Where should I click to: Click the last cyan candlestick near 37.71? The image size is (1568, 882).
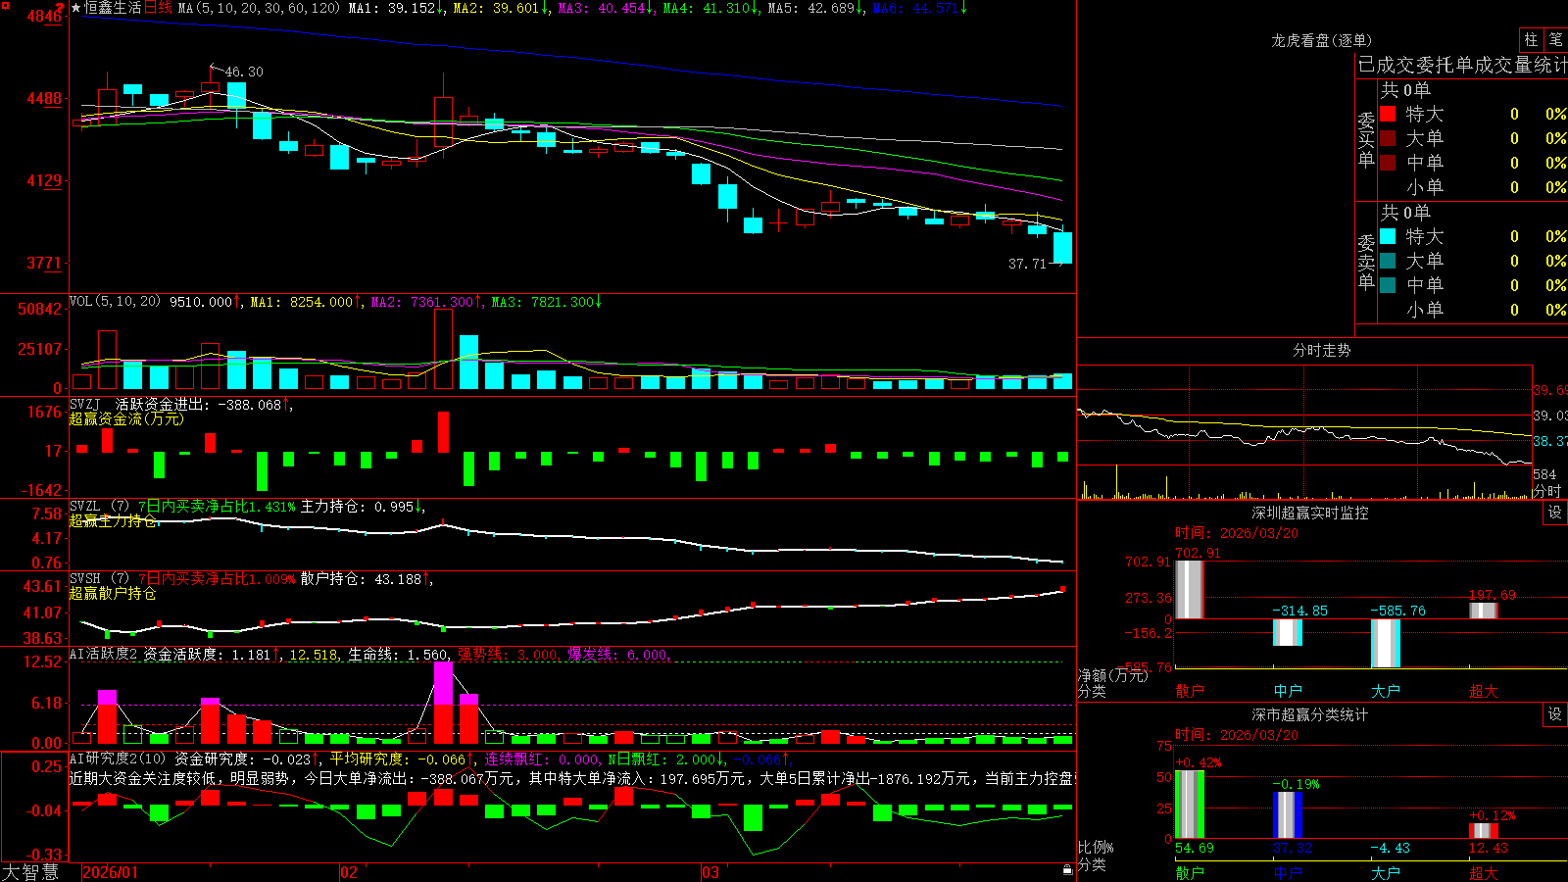point(1062,247)
